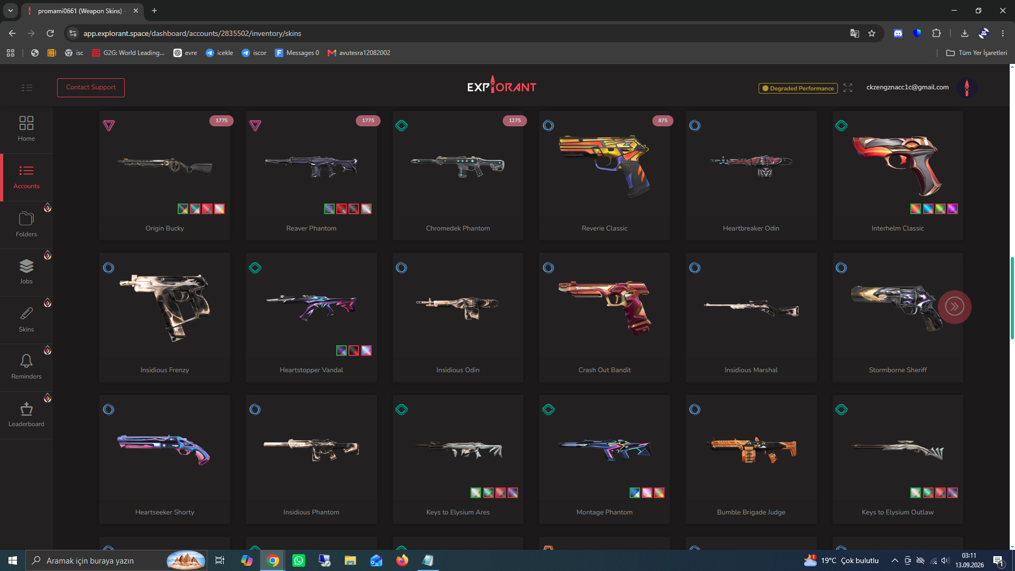This screenshot has height=571, width=1015.
Task: Switch to the promami0661 (Weapon Skins) browser tab
Action: [x=83, y=11]
